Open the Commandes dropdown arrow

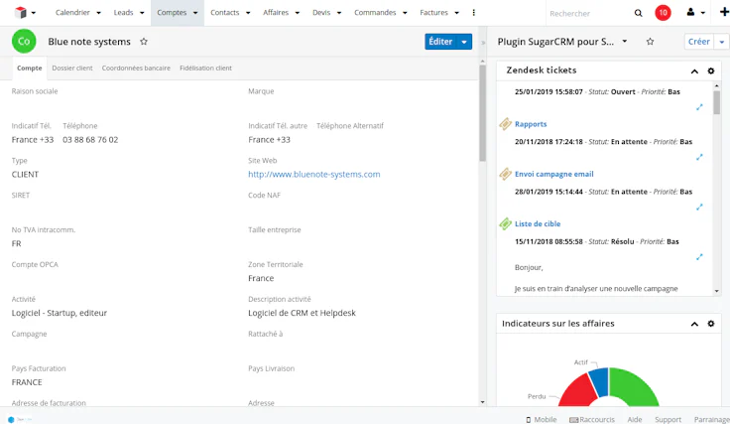tap(405, 13)
